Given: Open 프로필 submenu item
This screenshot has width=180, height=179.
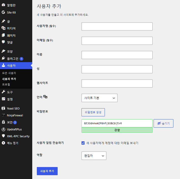Looking at the screenshot, I should tap(6, 84).
